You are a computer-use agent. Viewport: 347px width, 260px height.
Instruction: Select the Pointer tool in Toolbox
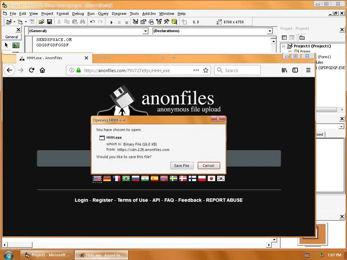click(6, 45)
